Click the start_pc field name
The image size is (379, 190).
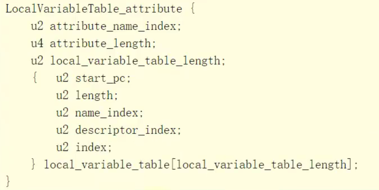pos(103,78)
